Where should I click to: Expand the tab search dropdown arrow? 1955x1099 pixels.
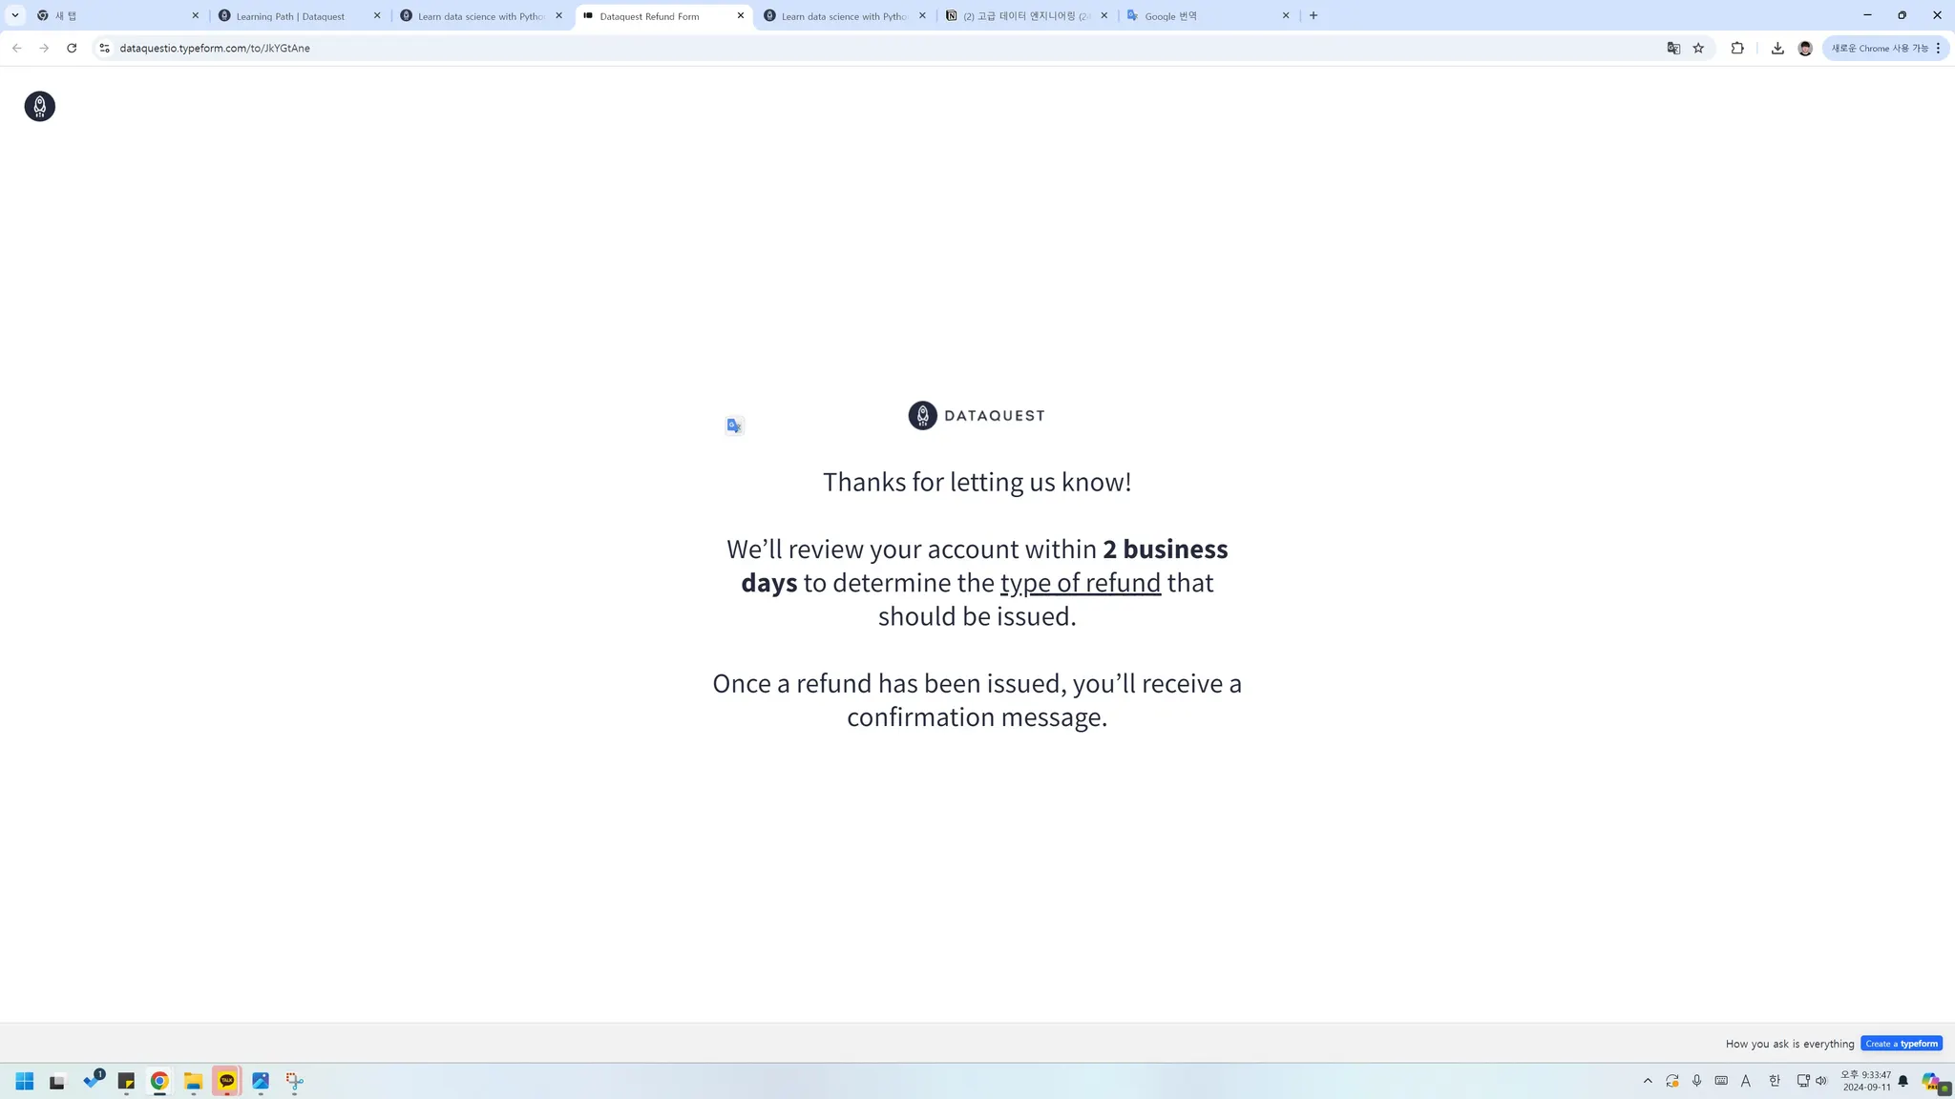15,15
